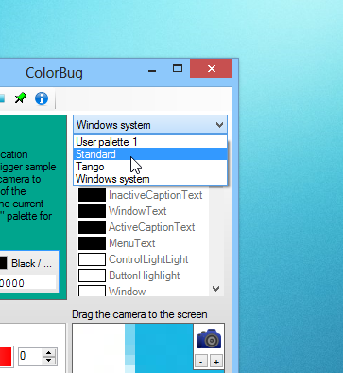Choose User palette 1 from the list
The image size is (343, 373).
pos(150,142)
